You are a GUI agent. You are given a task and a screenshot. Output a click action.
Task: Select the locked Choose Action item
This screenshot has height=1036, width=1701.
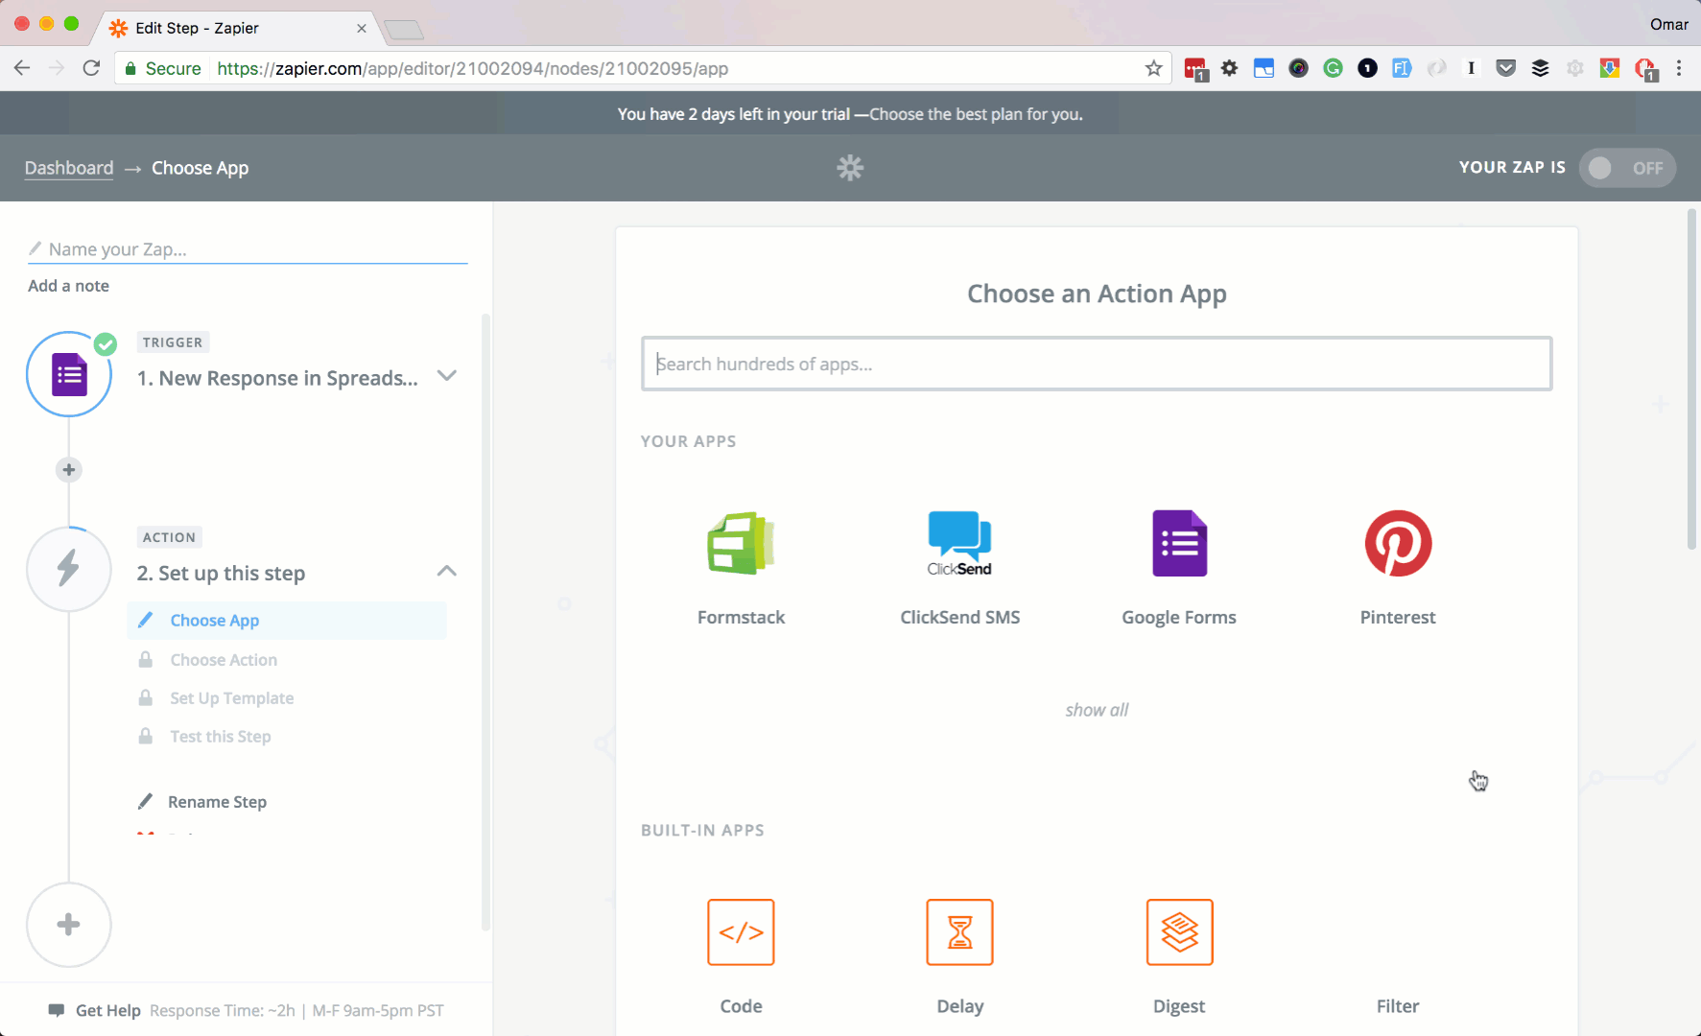(x=224, y=660)
